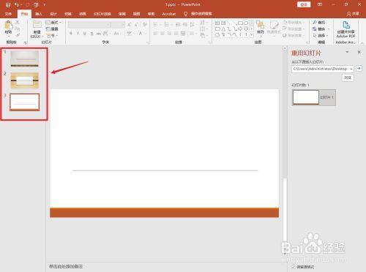
Task: Click the Browse button in Reuse Slides
Action: click(x=347, y=78)
